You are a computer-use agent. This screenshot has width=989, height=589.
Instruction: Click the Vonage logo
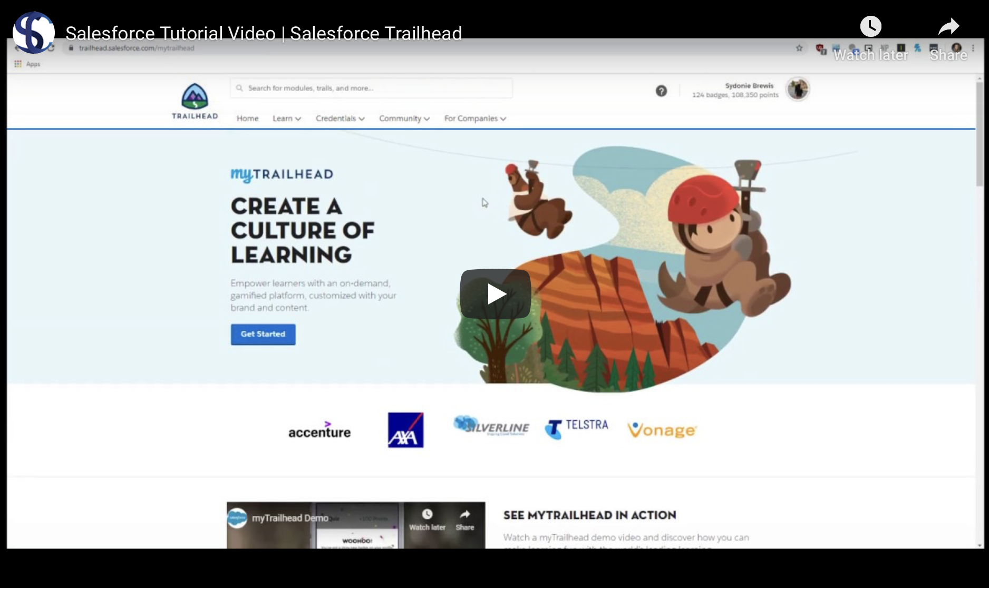[662, 430]
